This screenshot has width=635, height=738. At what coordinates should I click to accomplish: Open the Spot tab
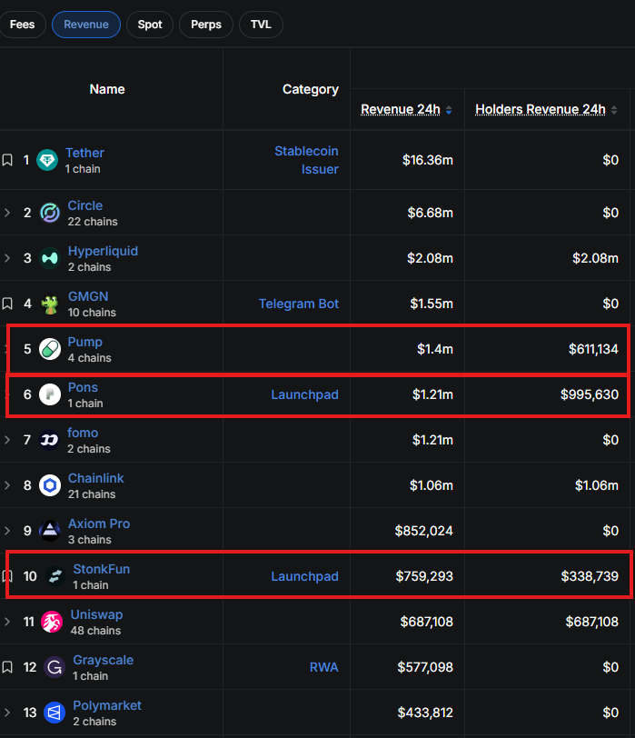point(150,25)
